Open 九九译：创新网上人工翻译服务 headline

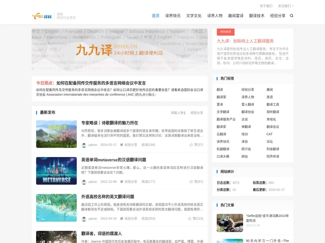pyautogui.click(x=245, y=41)
